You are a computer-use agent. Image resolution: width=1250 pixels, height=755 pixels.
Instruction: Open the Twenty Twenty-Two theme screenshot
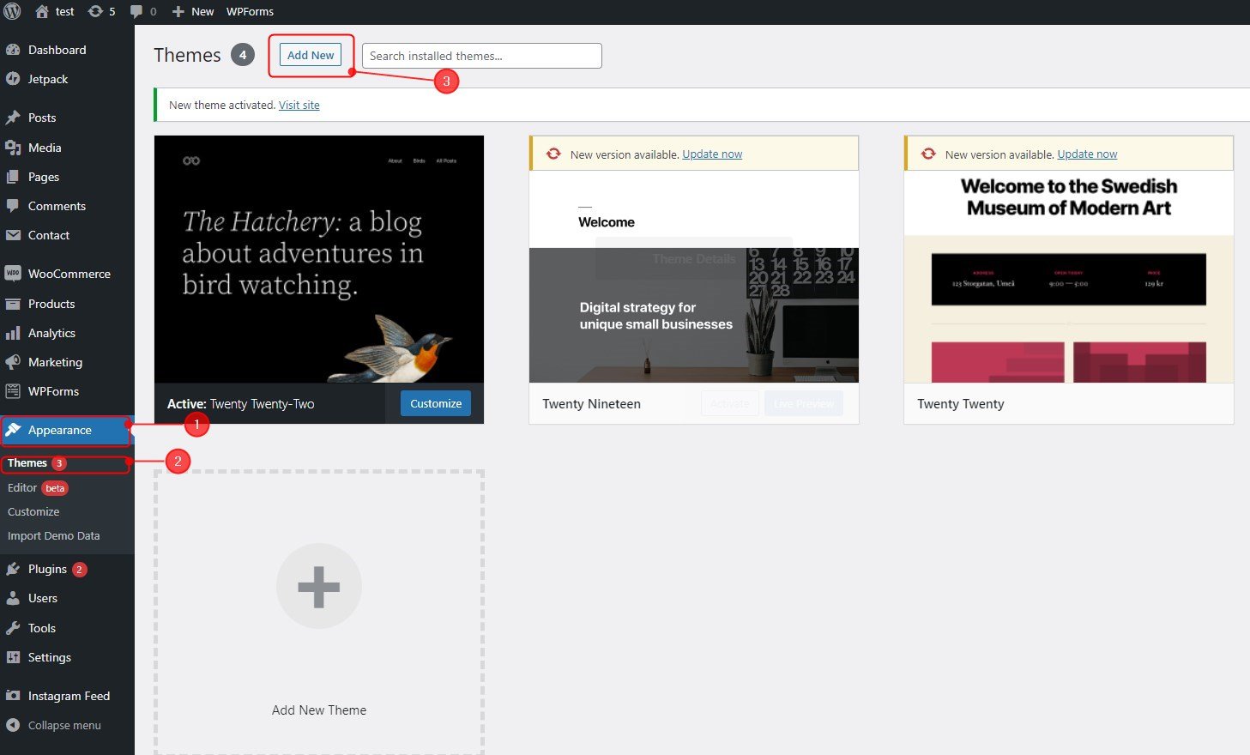click(319, 259)
